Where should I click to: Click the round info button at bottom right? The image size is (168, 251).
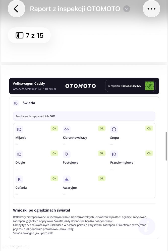(x=147, y=226)
